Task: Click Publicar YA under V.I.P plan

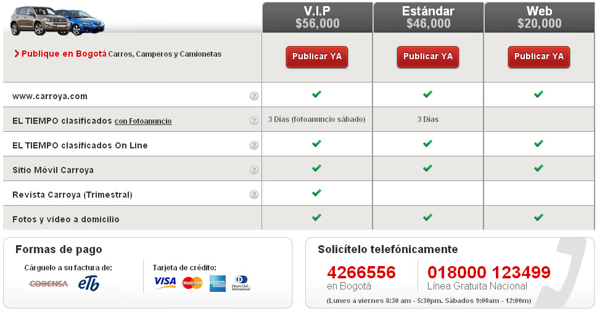Action: click(x=317, y=57)
